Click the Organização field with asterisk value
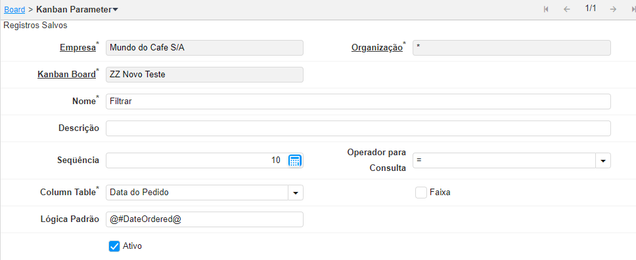The width and height of the screenshot is (636, 260). (x=511, y=48)
